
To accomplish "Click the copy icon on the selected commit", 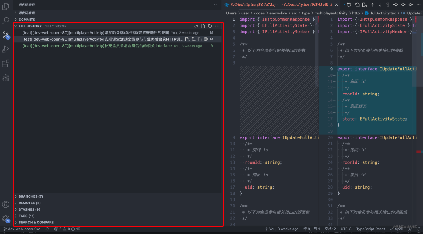I will click(x=200, y=40).
